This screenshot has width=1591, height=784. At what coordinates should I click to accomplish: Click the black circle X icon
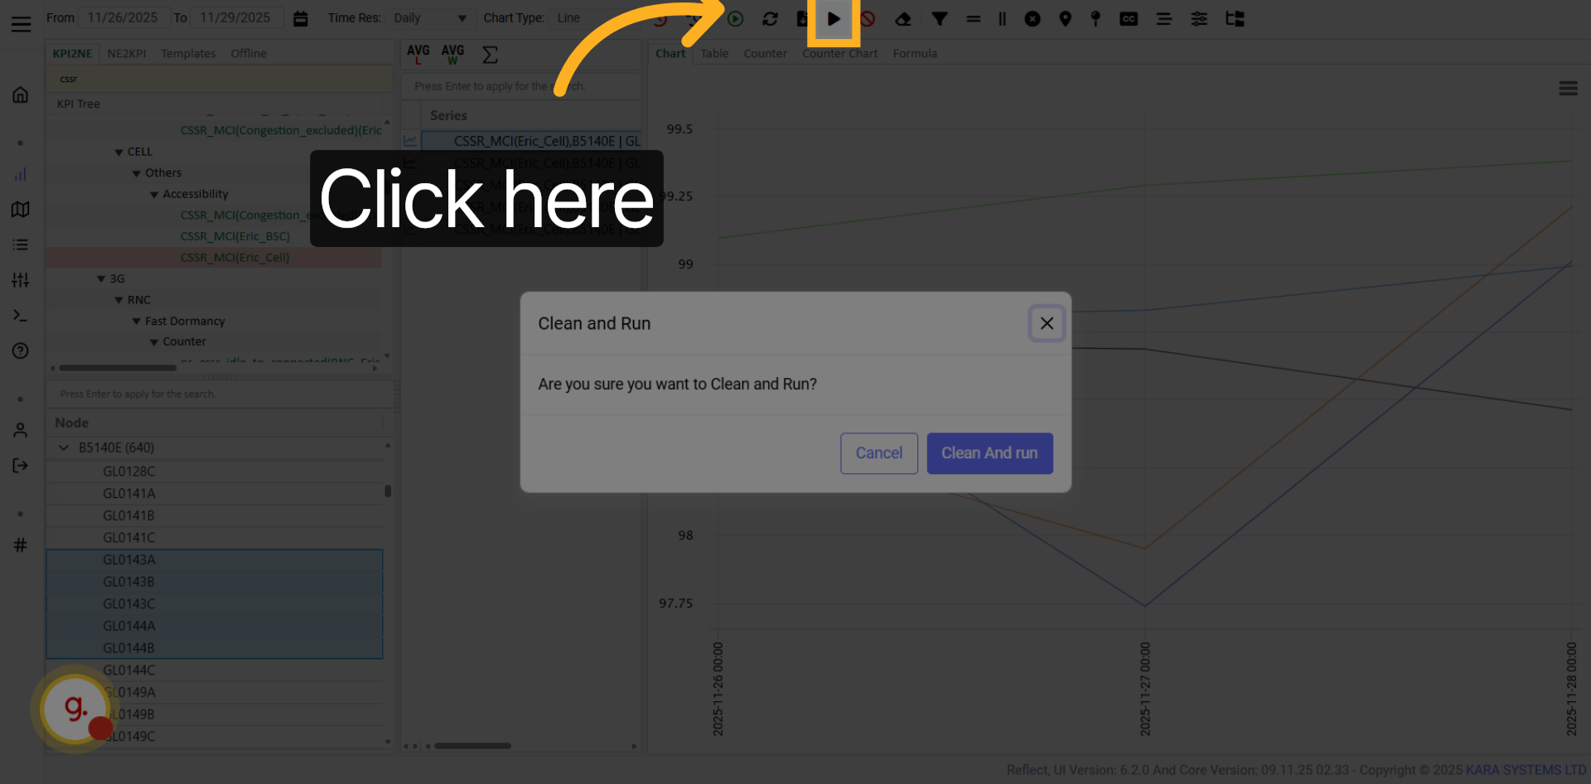click(1032, 18)
